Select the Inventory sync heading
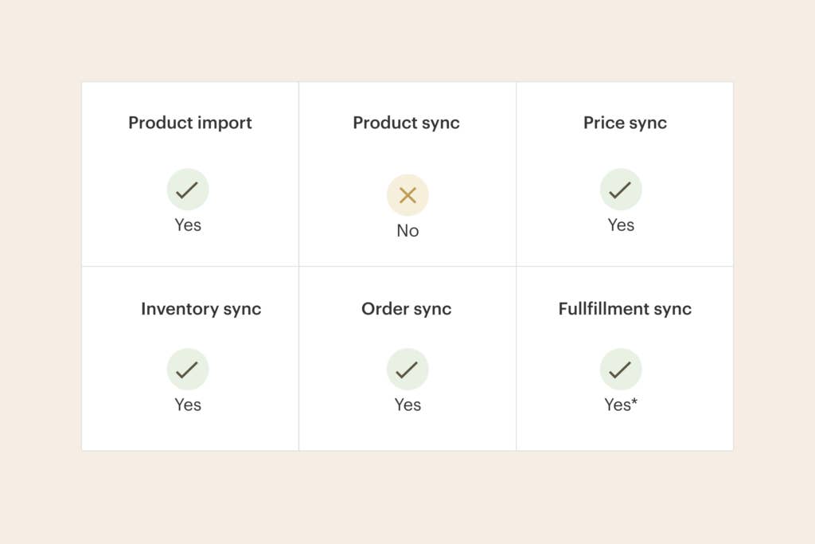815x544 pixels. tap(201, 309)
